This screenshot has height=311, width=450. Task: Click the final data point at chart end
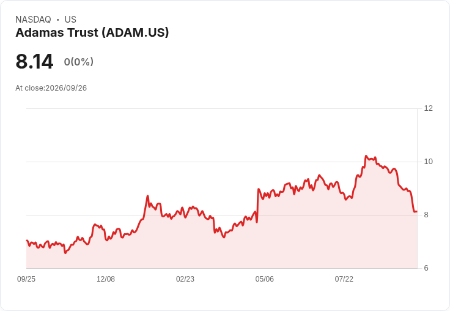(x=417, y=212)
